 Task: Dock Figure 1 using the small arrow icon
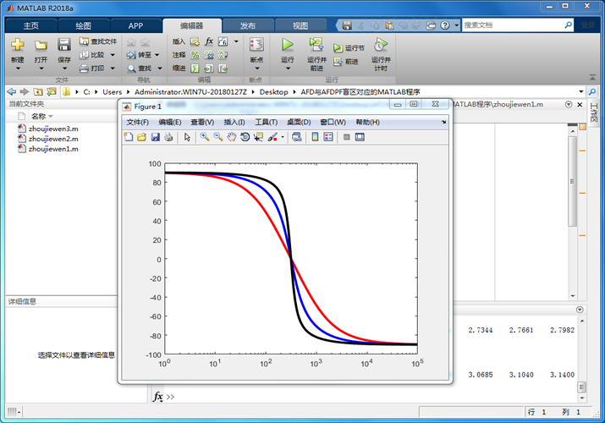coord(443,122)
